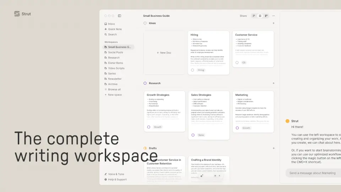Collapse the Drafts section header
Viewport: 341px width, 192px height.
coord(152,148)
